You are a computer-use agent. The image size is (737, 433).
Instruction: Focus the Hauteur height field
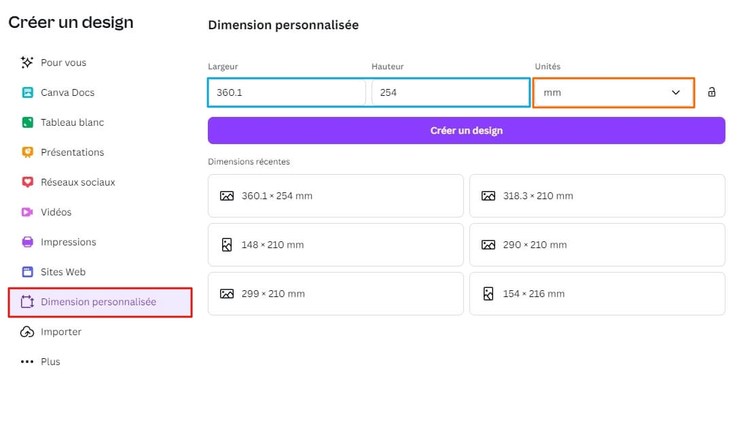450,92
